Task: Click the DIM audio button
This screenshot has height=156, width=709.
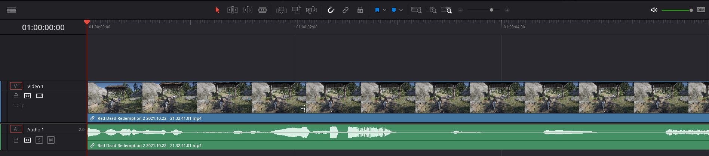Action: [701, 10]
